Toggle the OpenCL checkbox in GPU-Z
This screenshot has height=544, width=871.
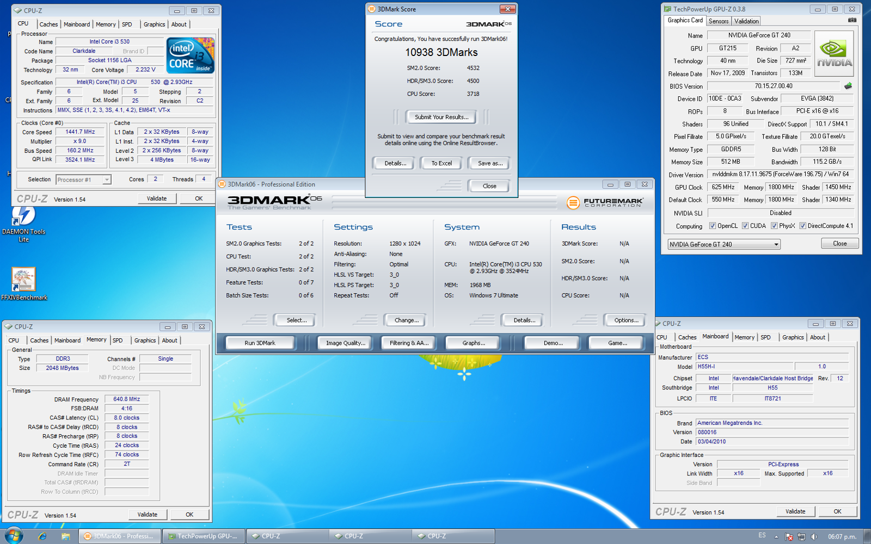pyautogui.click(x=712, y=226)
